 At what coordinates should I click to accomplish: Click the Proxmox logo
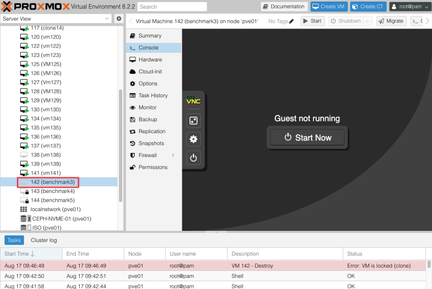coord(35,6)
